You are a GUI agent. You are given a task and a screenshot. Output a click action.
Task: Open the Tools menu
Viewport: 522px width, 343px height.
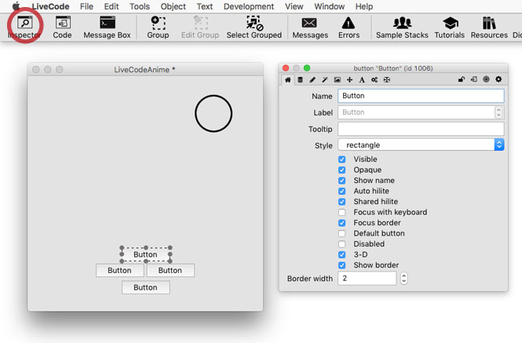(140, 6)
